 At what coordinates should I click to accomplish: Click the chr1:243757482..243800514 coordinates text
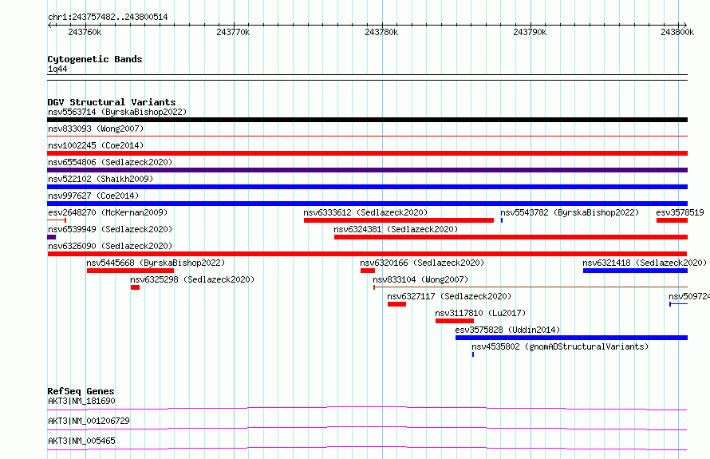[108, 17]
